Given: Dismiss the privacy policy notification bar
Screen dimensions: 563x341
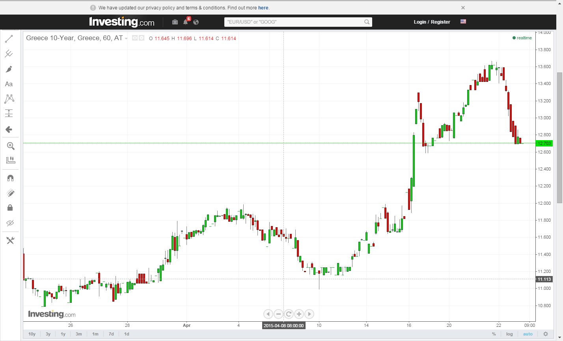Looking at the screenshot, I should [x=463, y=7].
